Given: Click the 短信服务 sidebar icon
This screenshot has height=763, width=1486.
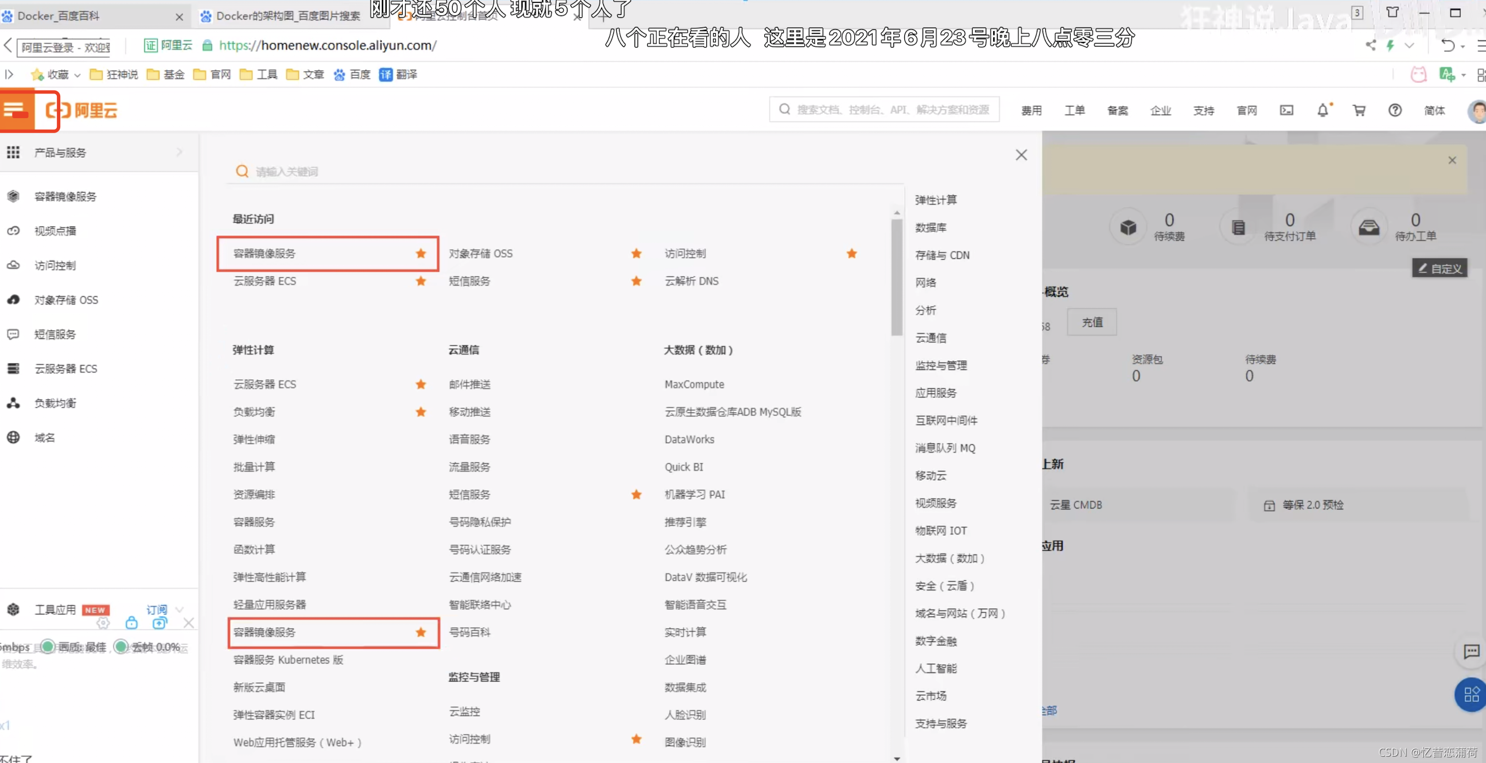Looking at the screenshot, I should [13, 334].
